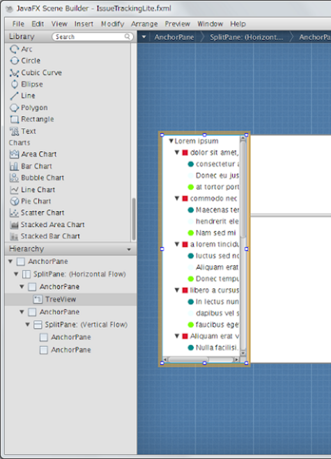This screenshot has width=331, height=459.
Task: Collapse the SplitPane Horizontal Flow node
Action: coord(16,274)
